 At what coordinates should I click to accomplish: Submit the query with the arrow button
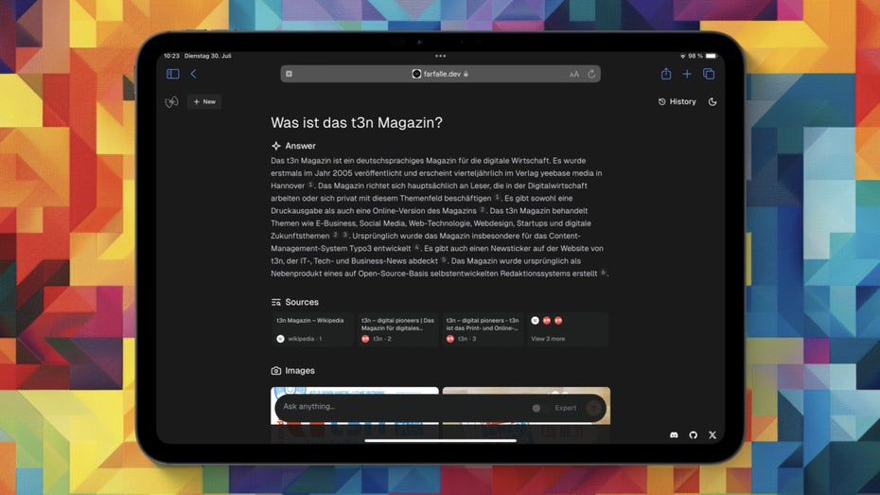tap(594, 408)
